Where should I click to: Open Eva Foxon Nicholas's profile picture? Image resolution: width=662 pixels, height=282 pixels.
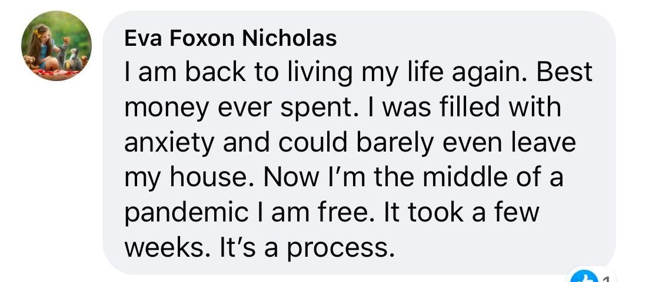(x=56, y=46)
